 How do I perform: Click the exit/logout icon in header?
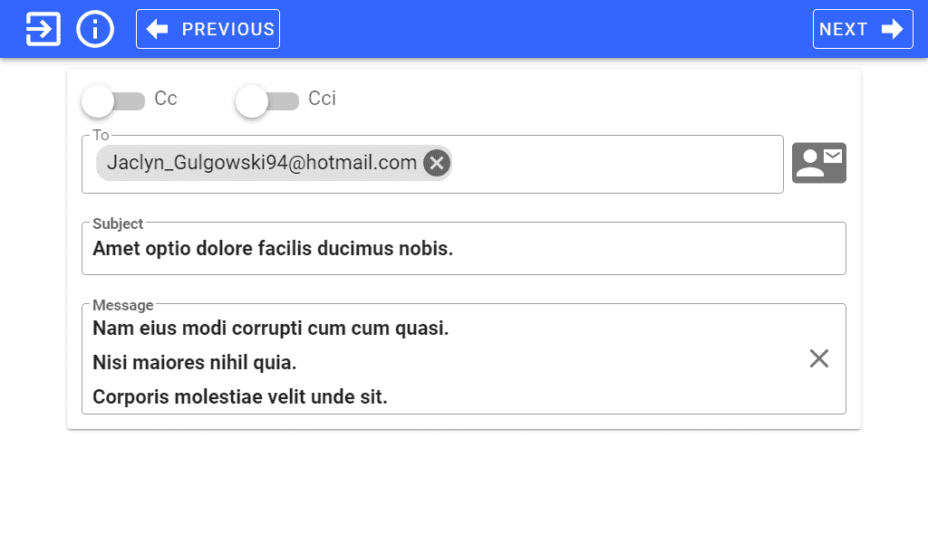(43, 29)
